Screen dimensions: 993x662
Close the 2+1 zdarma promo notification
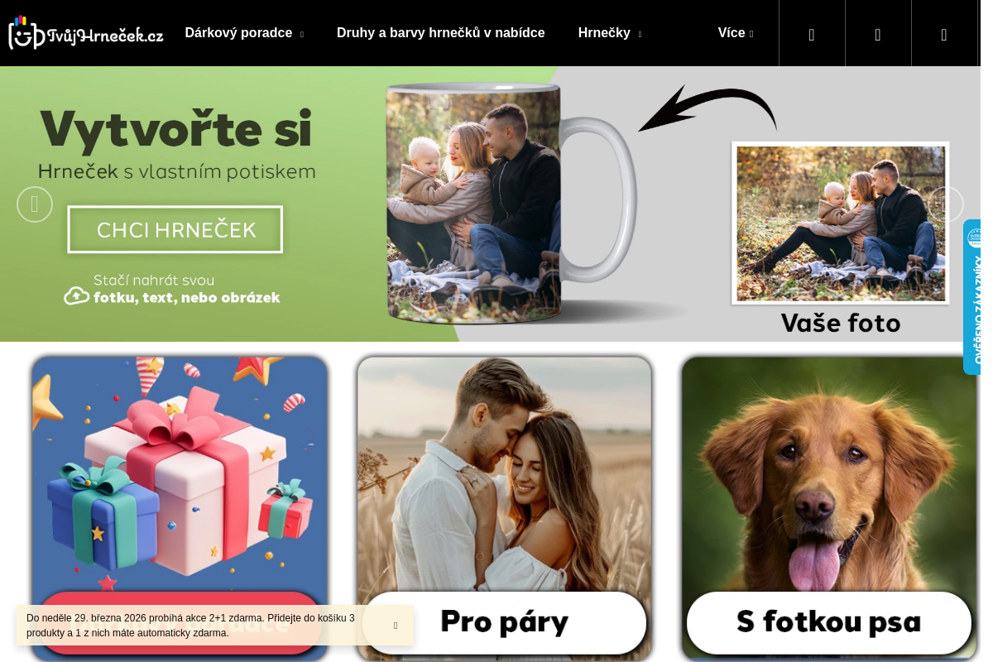396,626
